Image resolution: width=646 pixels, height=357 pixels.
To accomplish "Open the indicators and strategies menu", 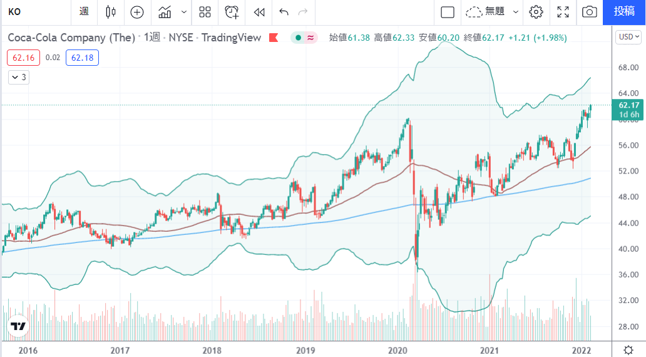I will coord(165,12).
